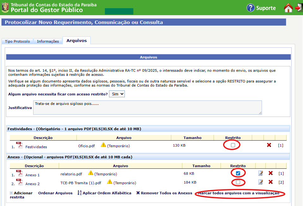Click the Oficio.pdf file name
Image resolution: width=303 pixels, height=206 pixels.
coord(86,146)
